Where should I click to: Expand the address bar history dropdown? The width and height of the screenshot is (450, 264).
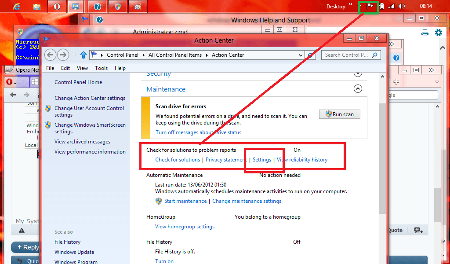pyautogui.click(x=301, y=55)
